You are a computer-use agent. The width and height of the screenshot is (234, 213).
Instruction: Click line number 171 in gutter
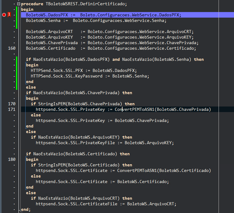point(12,109)
